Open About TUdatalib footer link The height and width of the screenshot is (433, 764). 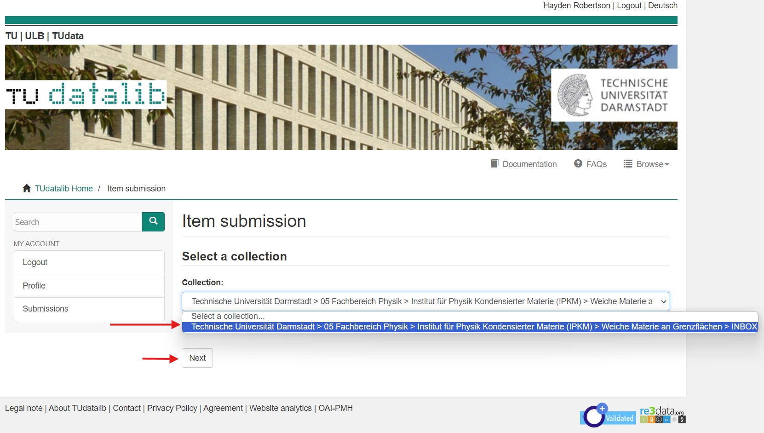(x=77, y=408)
